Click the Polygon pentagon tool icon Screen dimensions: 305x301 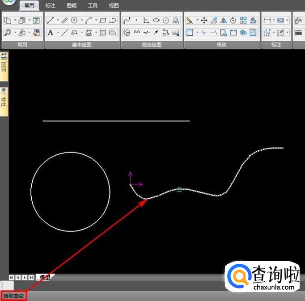pyautogui.click(x=166, y=20)
